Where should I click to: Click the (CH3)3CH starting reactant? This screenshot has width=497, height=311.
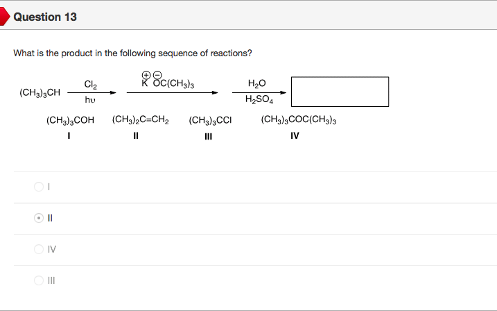[40, 92]
